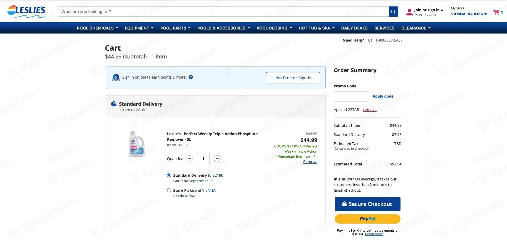Click the Leslie's logo
This screenshot has height=244, width=507.
pyautogui.click(x=26, y=12)
